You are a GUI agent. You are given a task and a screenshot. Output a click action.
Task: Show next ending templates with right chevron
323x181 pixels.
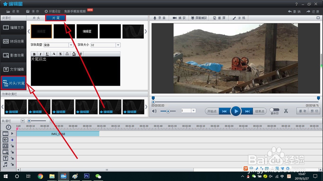click(x=146, y=32)
